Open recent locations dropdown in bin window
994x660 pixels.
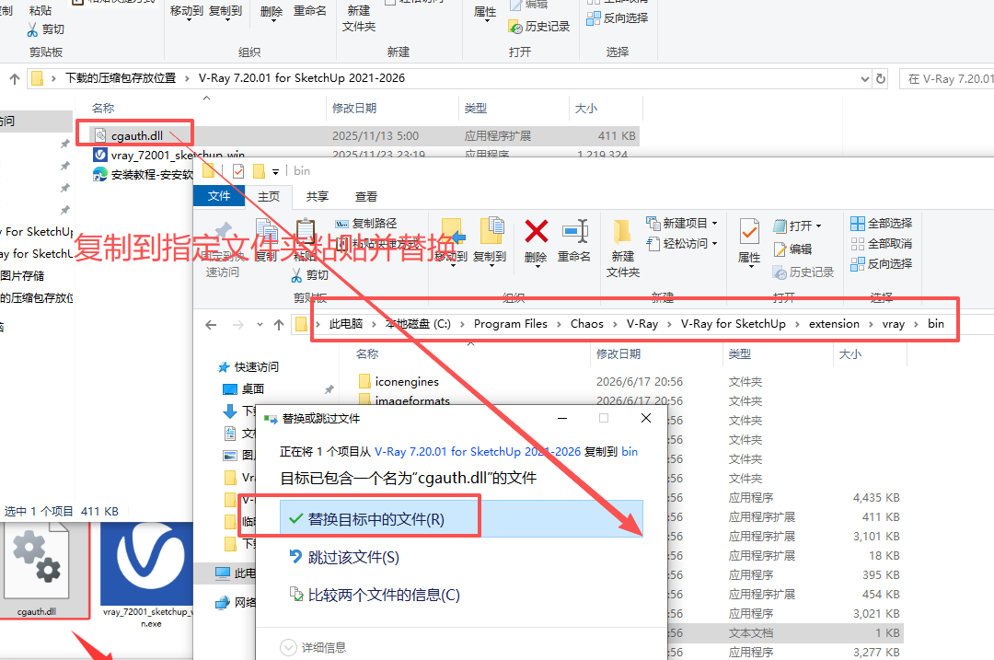tap(260, 325)
